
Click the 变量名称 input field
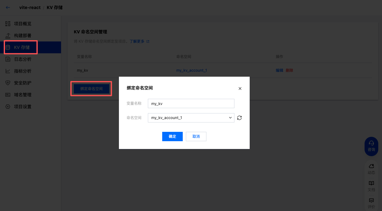[191, 103]
